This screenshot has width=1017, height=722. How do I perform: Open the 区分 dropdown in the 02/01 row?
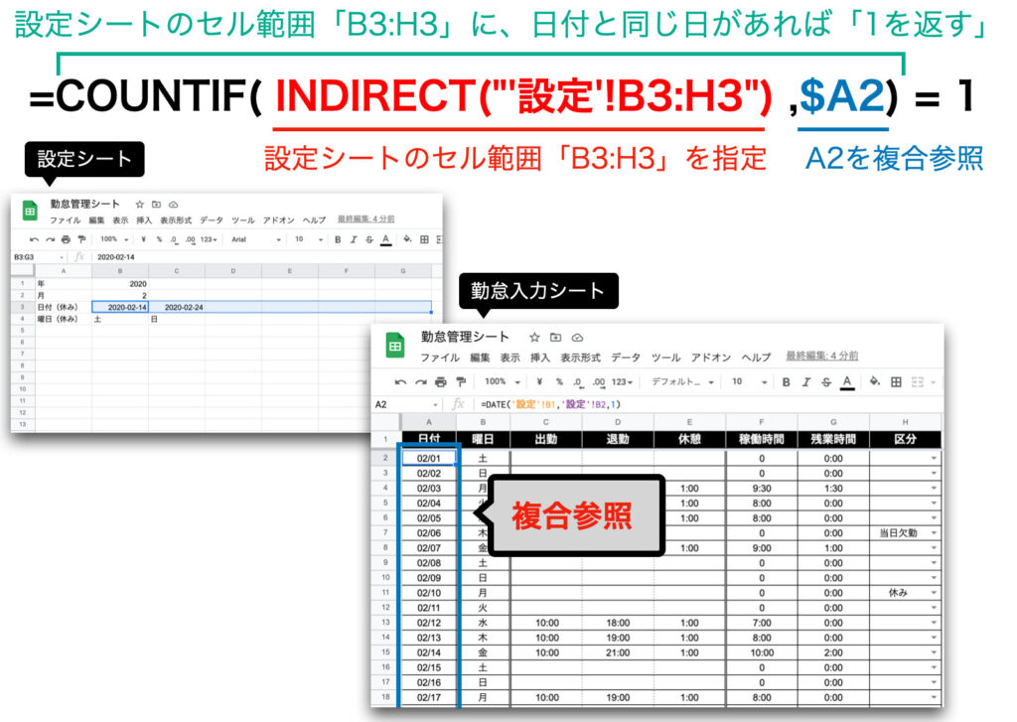tap(934, 459)
